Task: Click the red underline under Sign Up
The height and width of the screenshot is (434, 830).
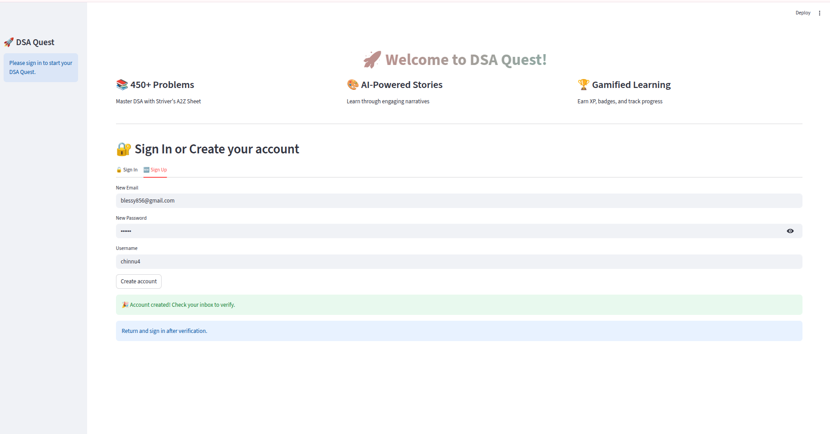Action: (155, 177)
